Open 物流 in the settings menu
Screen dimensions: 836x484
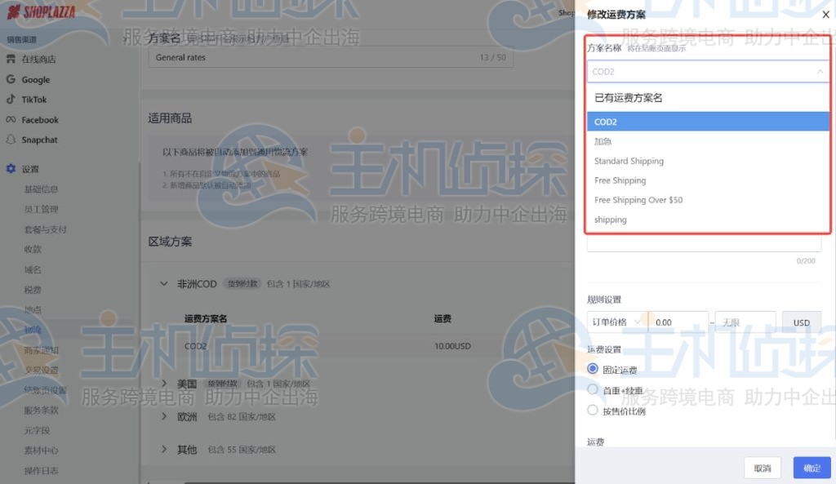click(x=34, y=329)
